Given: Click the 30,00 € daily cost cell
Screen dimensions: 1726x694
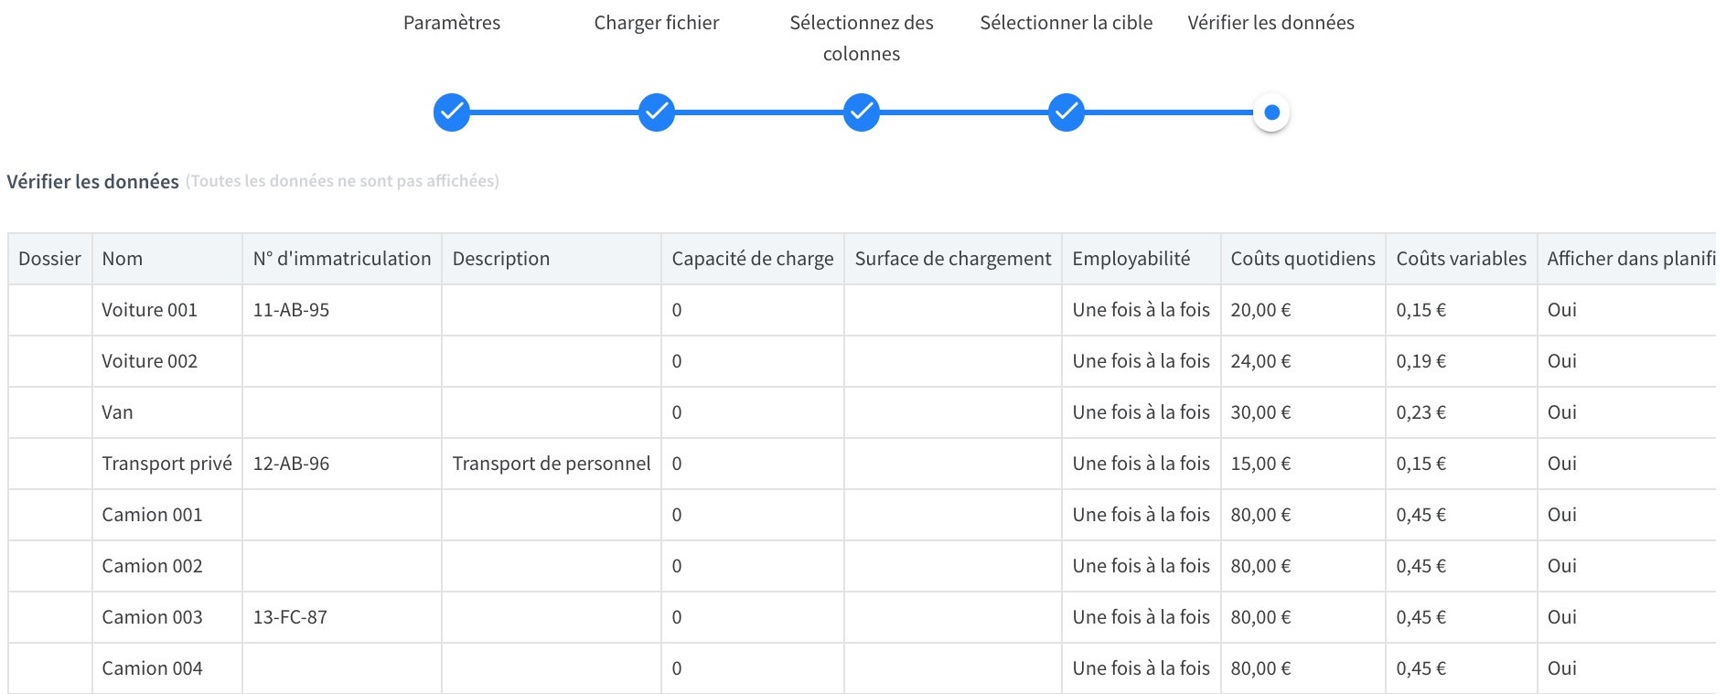Looking at the screenshot, I should click(x=1303, y=412).
